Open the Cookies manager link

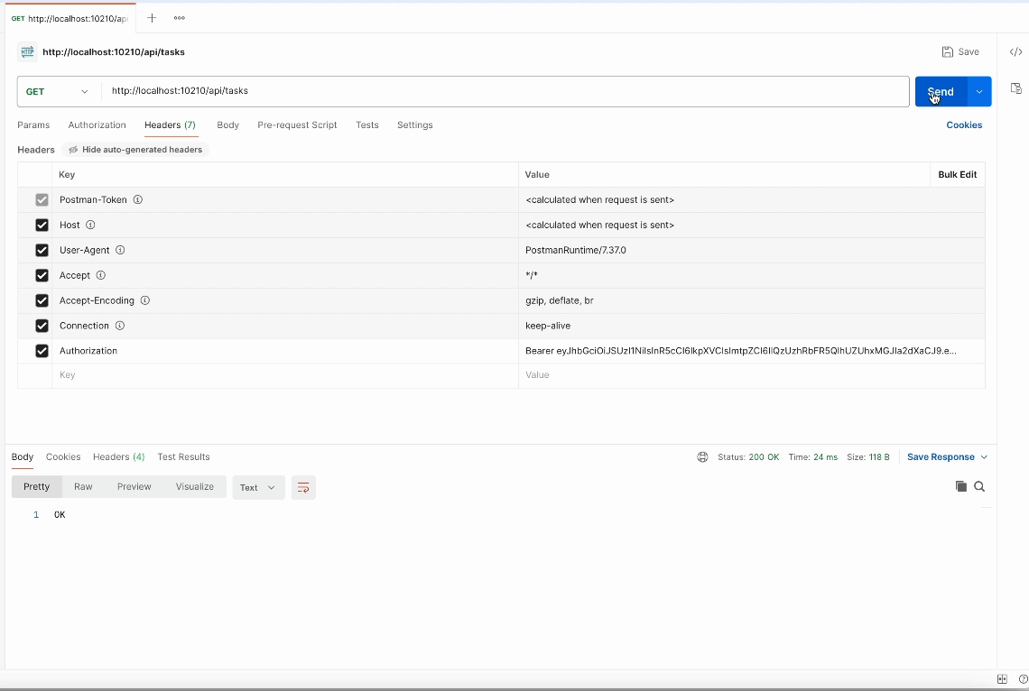pos(964,124)
